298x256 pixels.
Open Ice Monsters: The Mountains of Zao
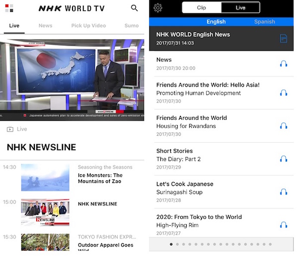click(100, 178)
